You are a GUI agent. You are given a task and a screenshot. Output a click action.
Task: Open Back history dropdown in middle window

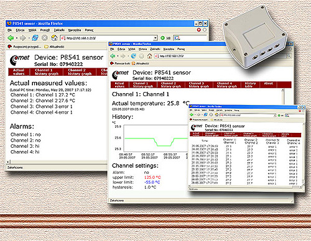(118, 56)
